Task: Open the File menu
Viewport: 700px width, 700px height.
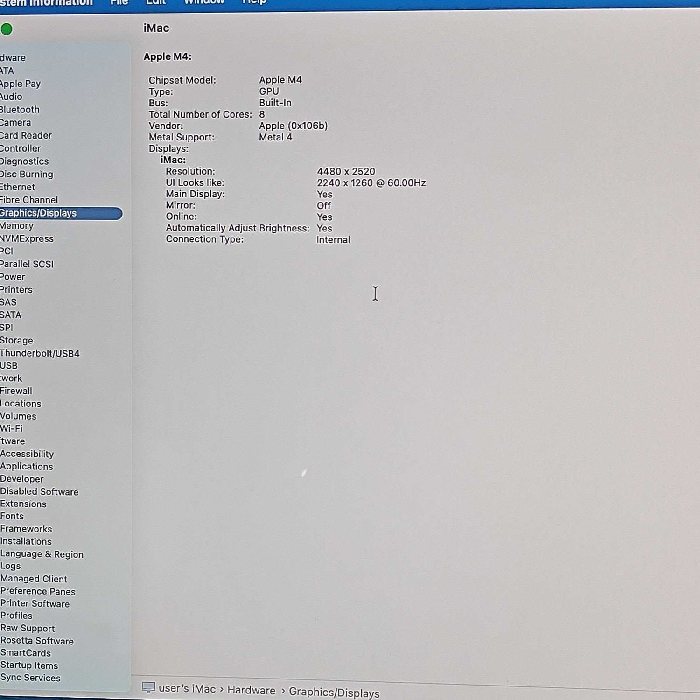Action: [119, 2]
